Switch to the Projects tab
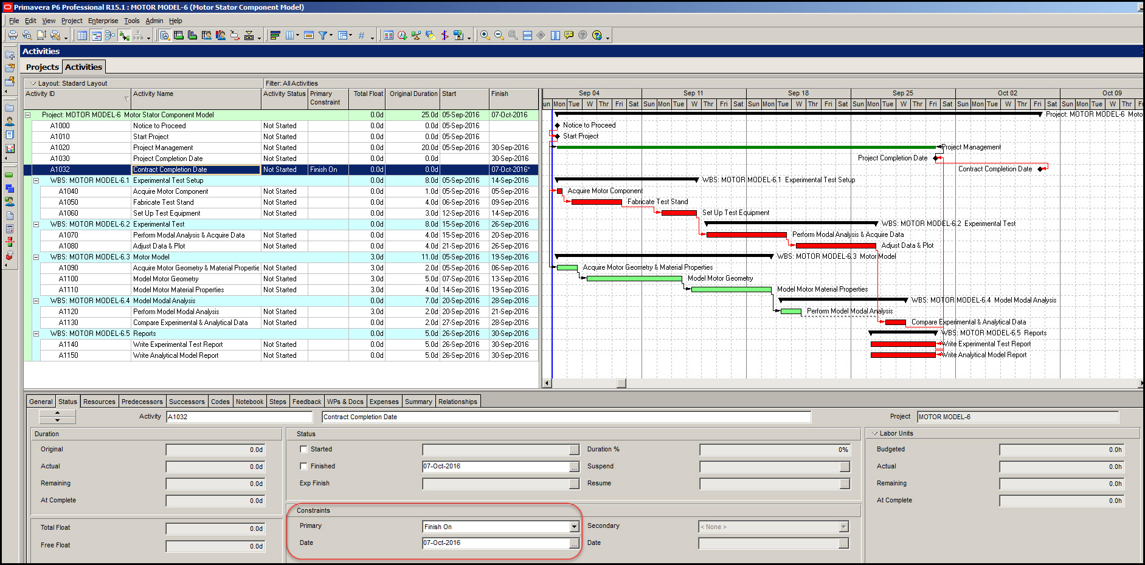1145x565 pixels. (x=43, y=67)
